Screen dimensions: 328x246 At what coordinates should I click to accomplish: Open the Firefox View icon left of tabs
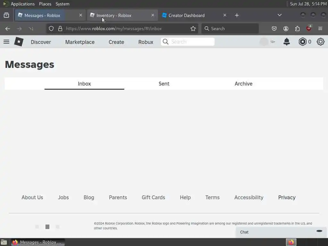6,15
